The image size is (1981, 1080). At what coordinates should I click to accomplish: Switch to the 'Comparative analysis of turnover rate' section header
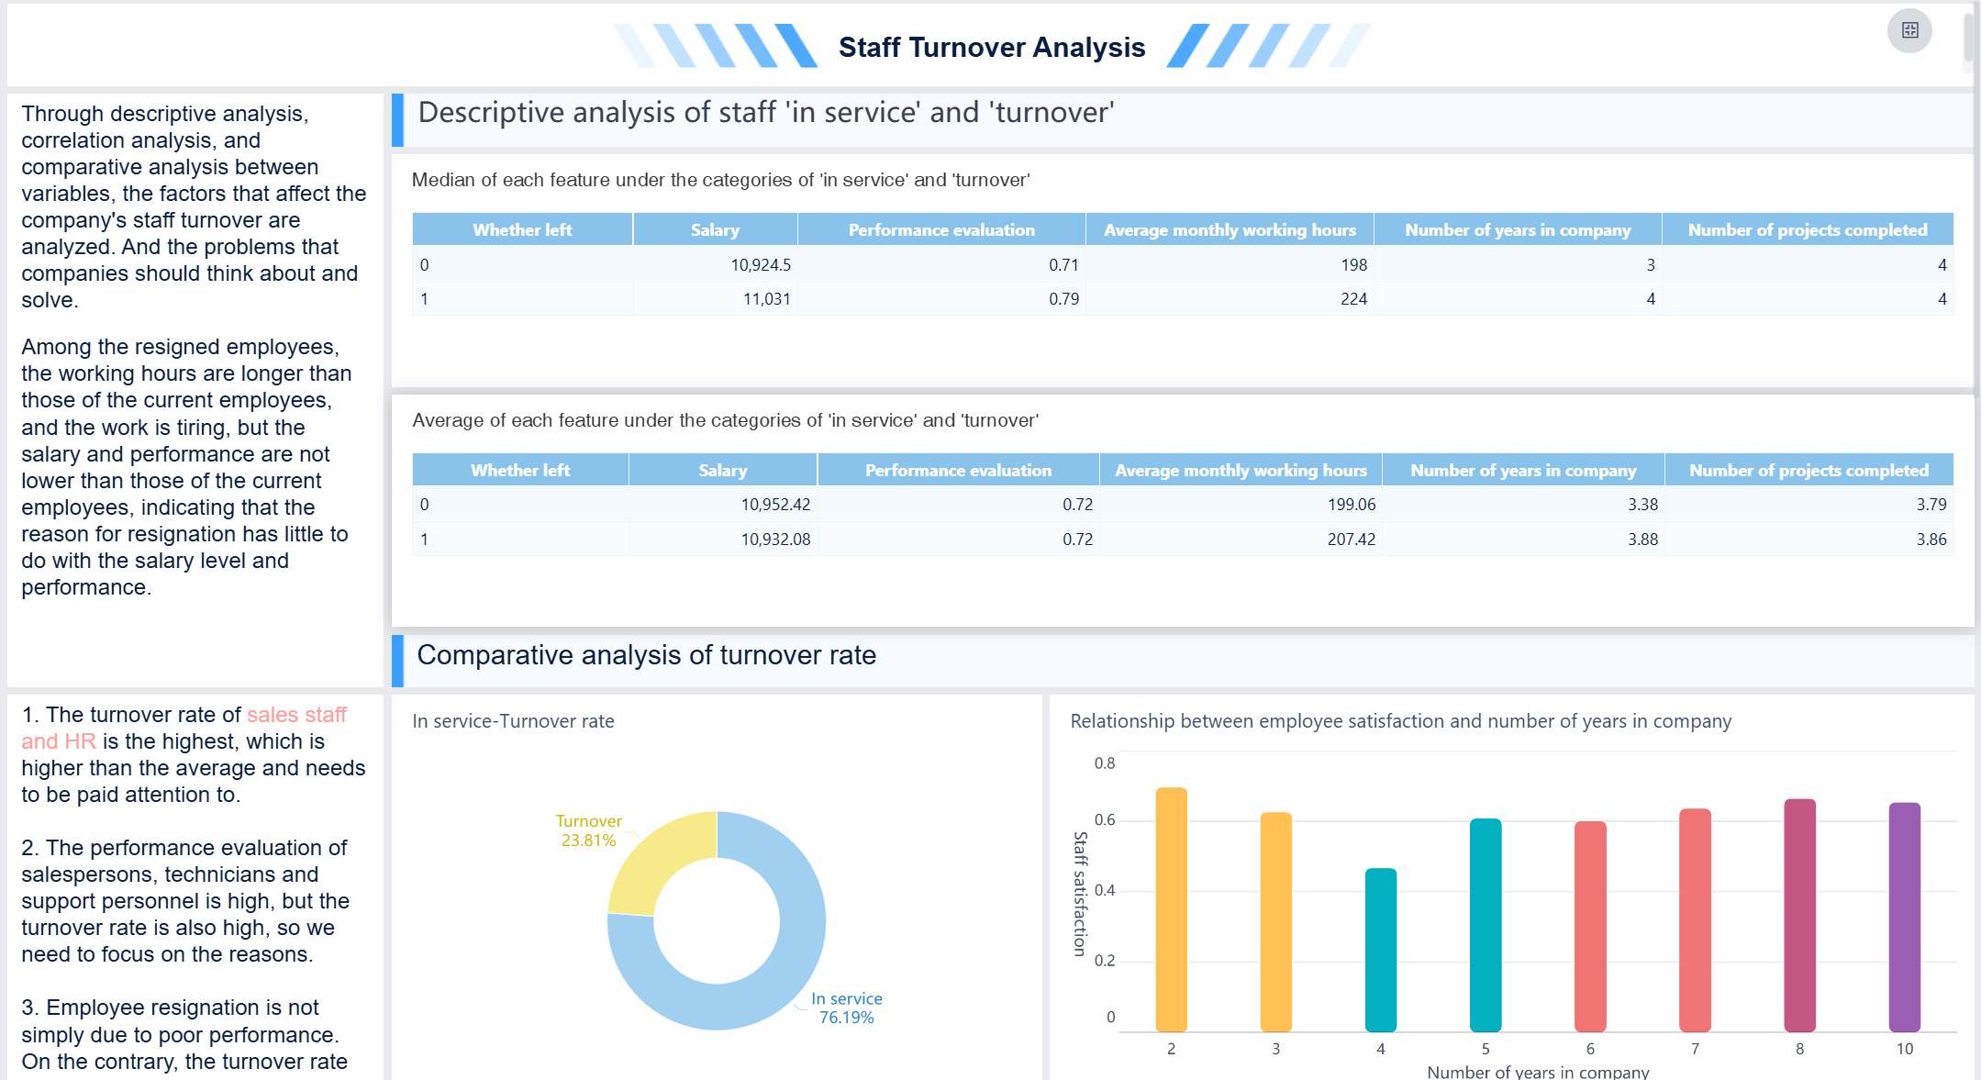pos(647,655)
